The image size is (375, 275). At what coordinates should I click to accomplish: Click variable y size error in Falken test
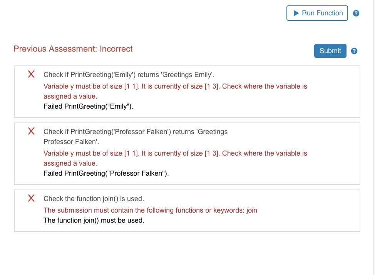175,158
